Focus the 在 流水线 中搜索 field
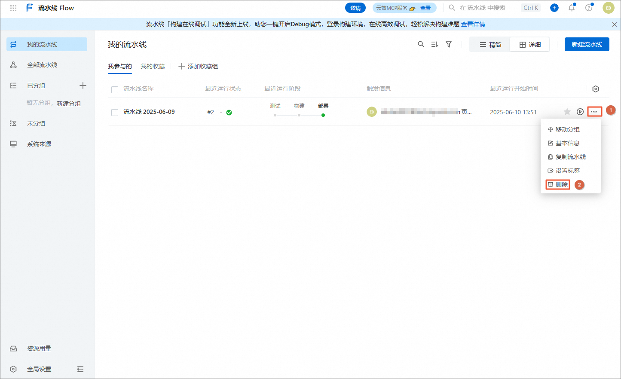The width and height of the screenshot is (621, 379). pyautogui.click(x=483, y=8)
